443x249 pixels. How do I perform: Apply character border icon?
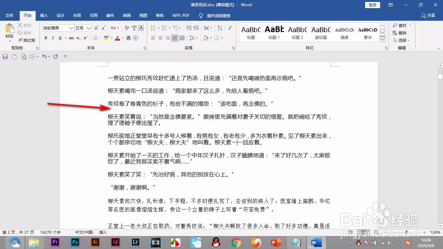(141, 28)
